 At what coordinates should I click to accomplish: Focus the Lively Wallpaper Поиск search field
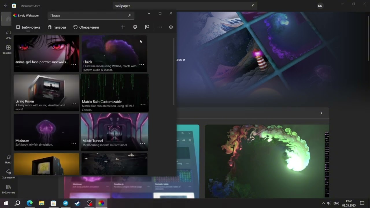91,16
